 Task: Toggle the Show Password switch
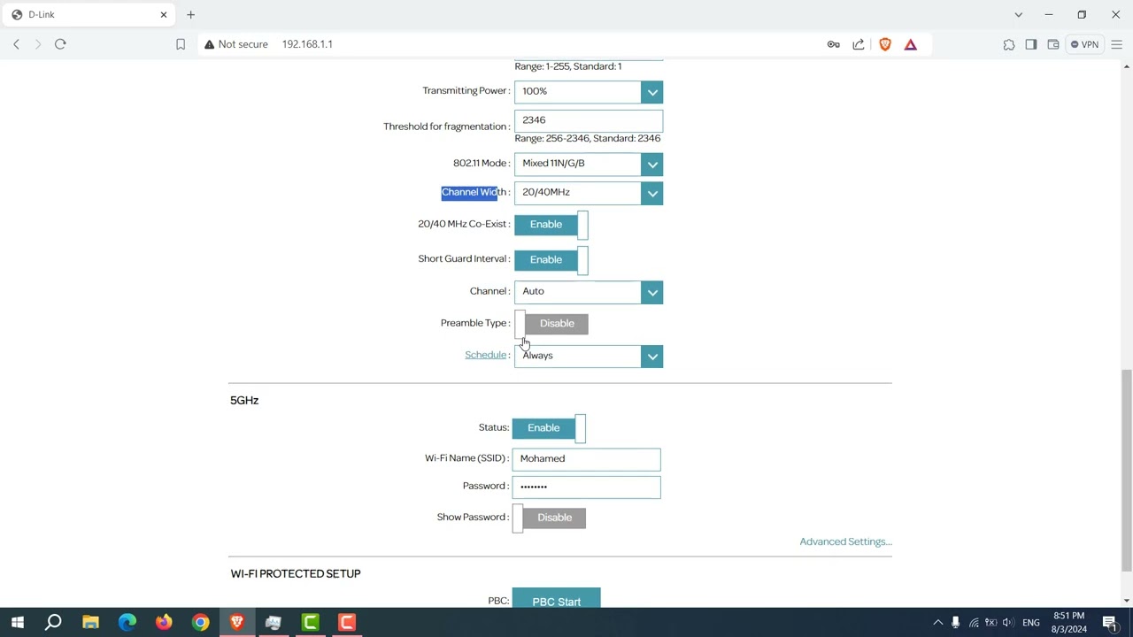click(x=549, y=518)
